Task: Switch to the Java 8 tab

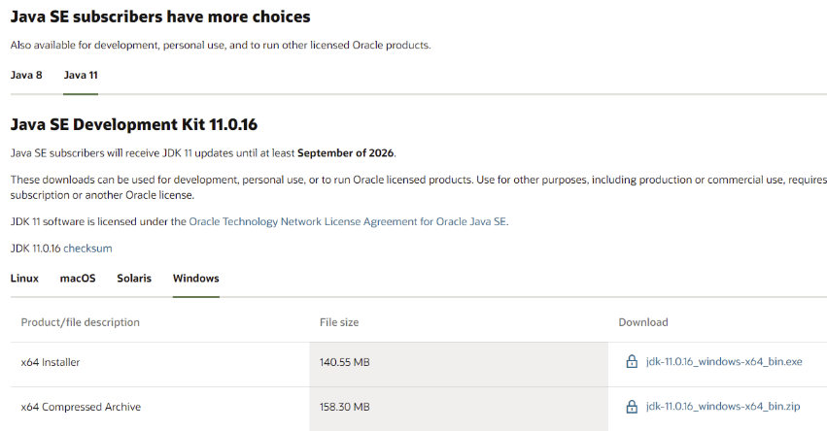Action: pos(26,75)
